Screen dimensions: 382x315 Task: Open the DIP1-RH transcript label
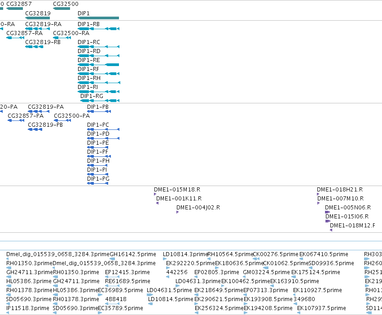89,78
